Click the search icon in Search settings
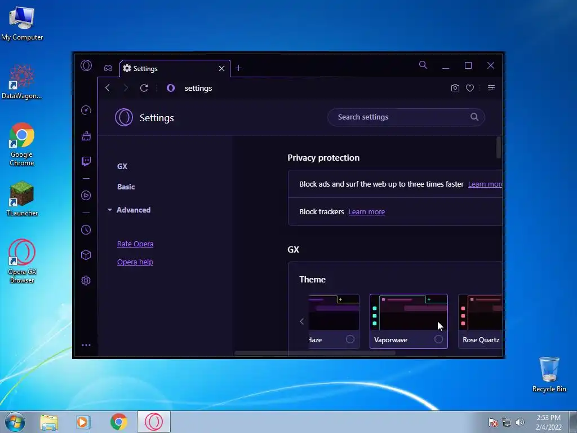Screen dimensions: 577x433 click(x=474, y=117)
